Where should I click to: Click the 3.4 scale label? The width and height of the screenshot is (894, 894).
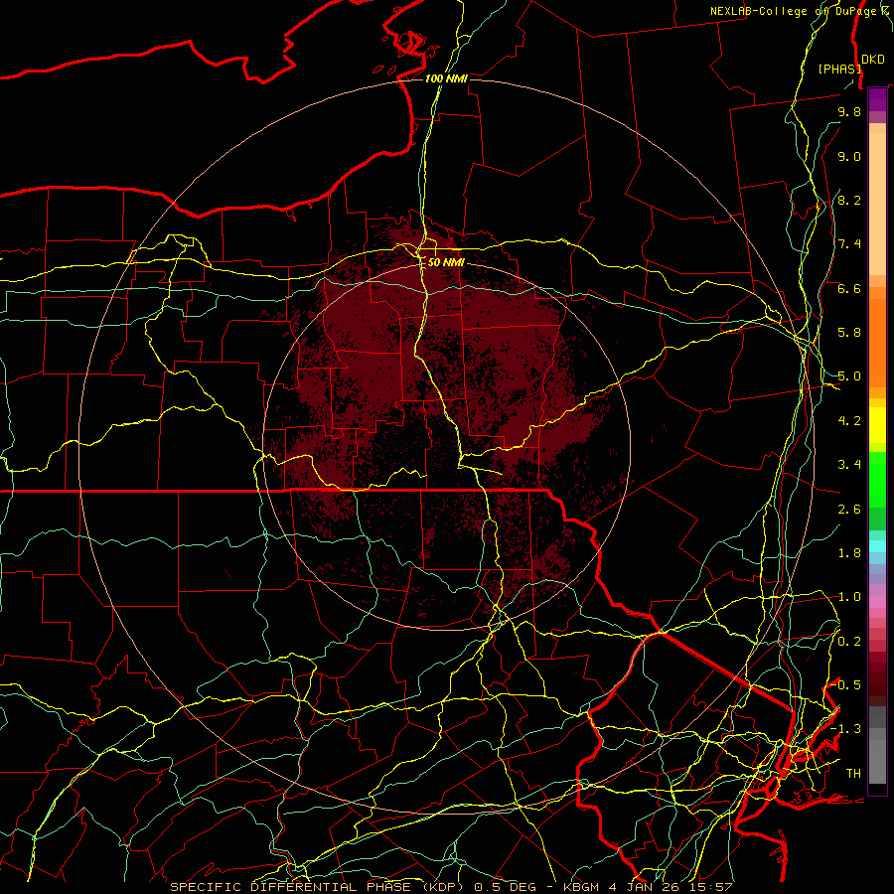(849, 465)
